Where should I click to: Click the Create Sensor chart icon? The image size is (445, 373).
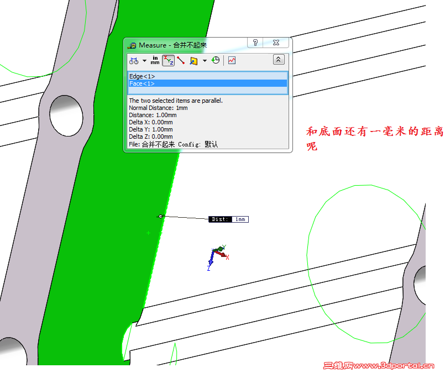(x=232, y=60)
